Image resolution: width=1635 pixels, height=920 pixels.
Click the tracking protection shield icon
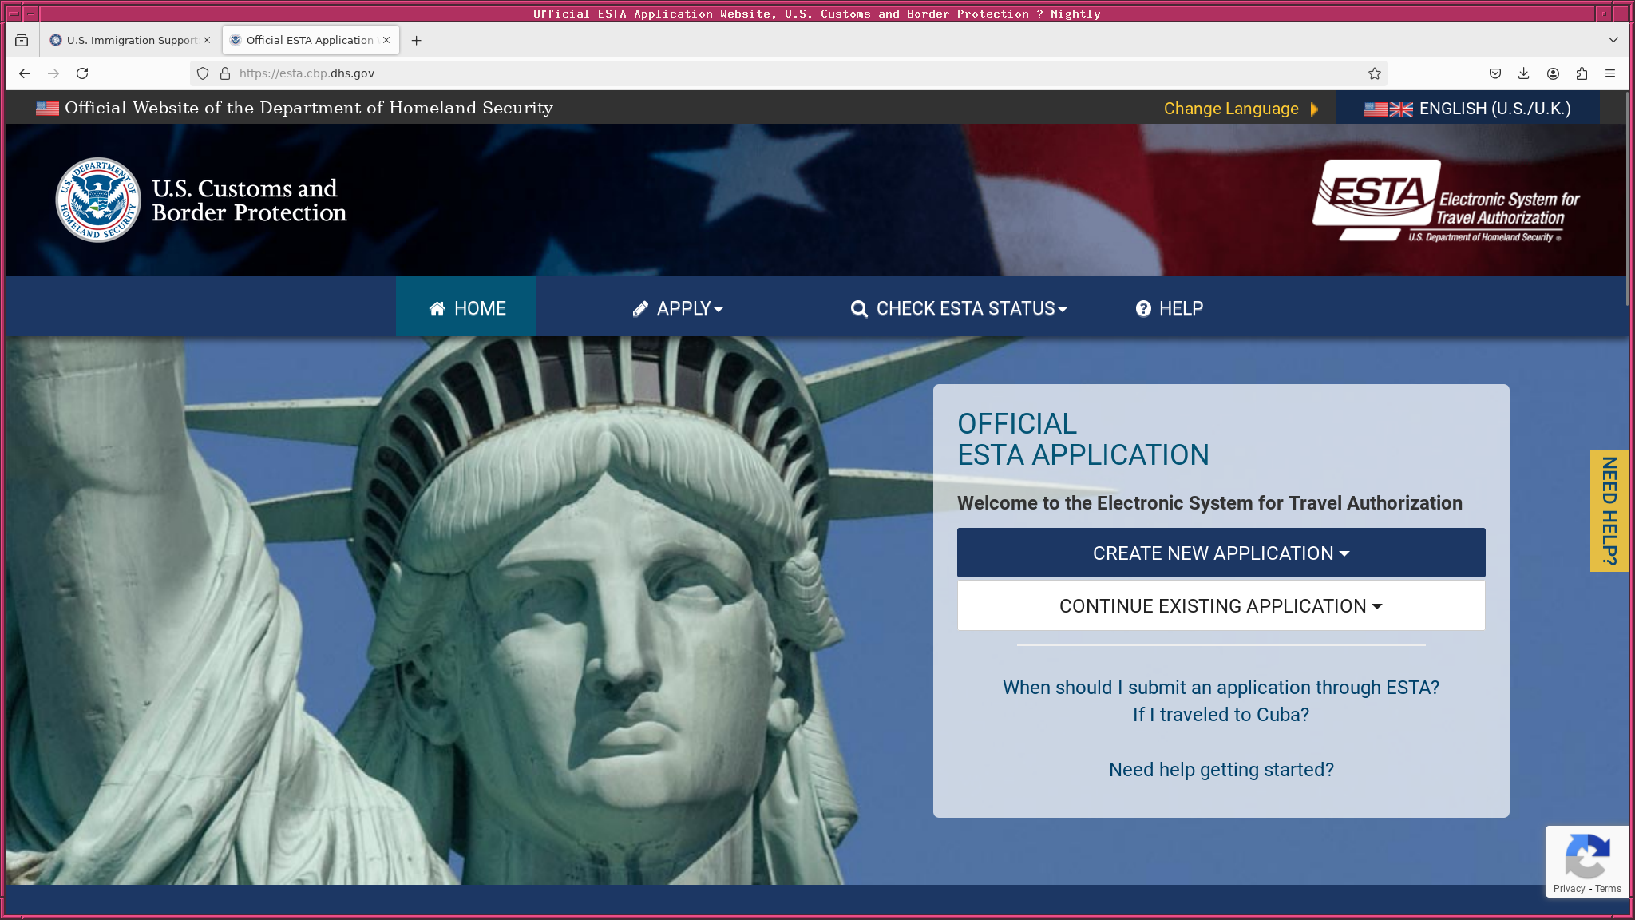click(203, 73)
